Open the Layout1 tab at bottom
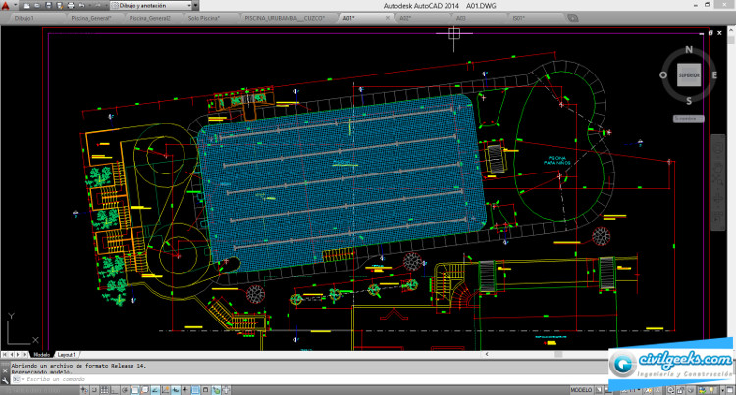 (x=68, y=354)
